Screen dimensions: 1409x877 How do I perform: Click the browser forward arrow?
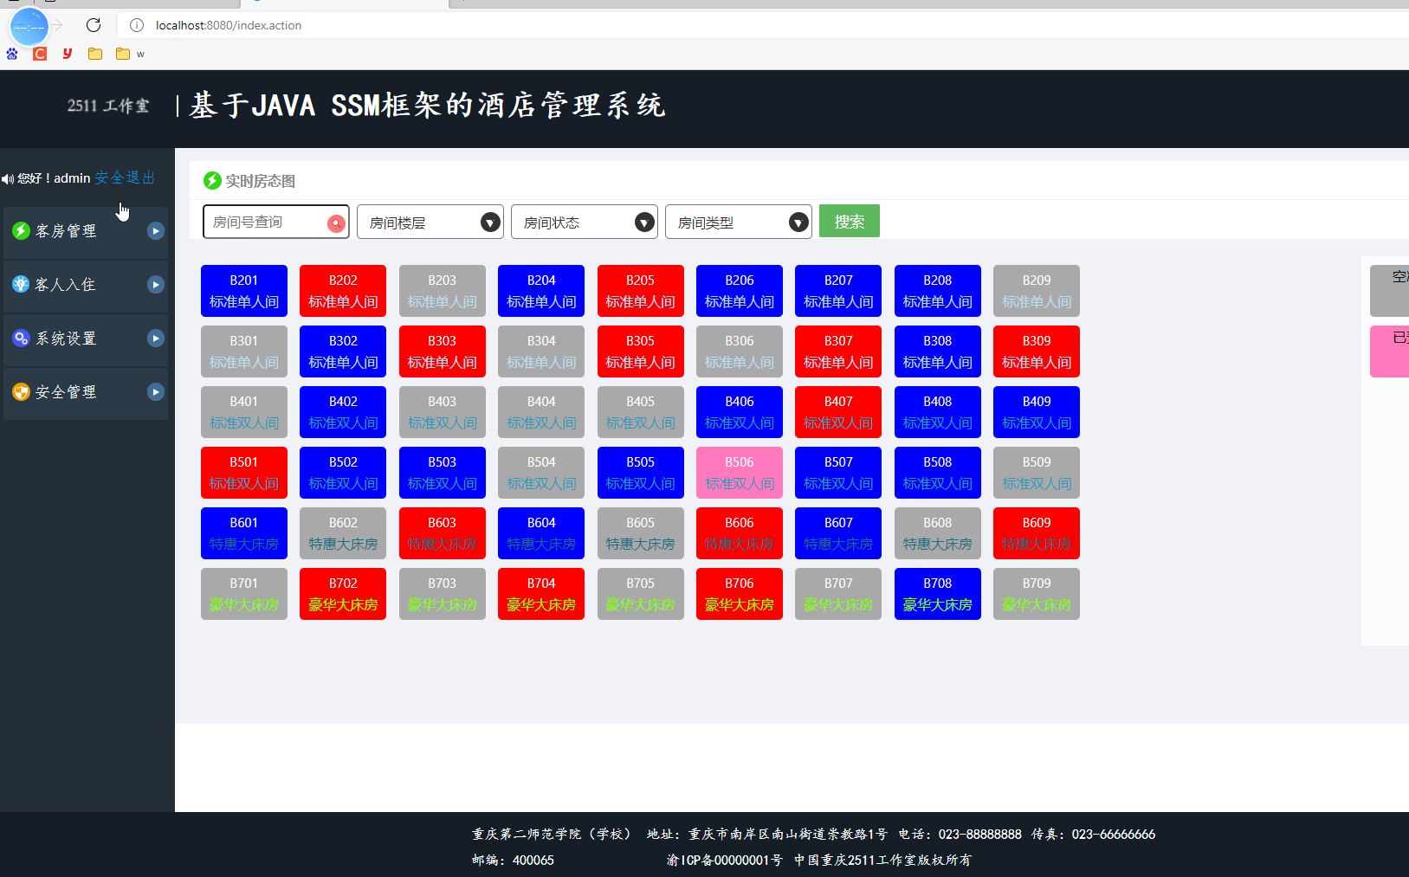57,25
